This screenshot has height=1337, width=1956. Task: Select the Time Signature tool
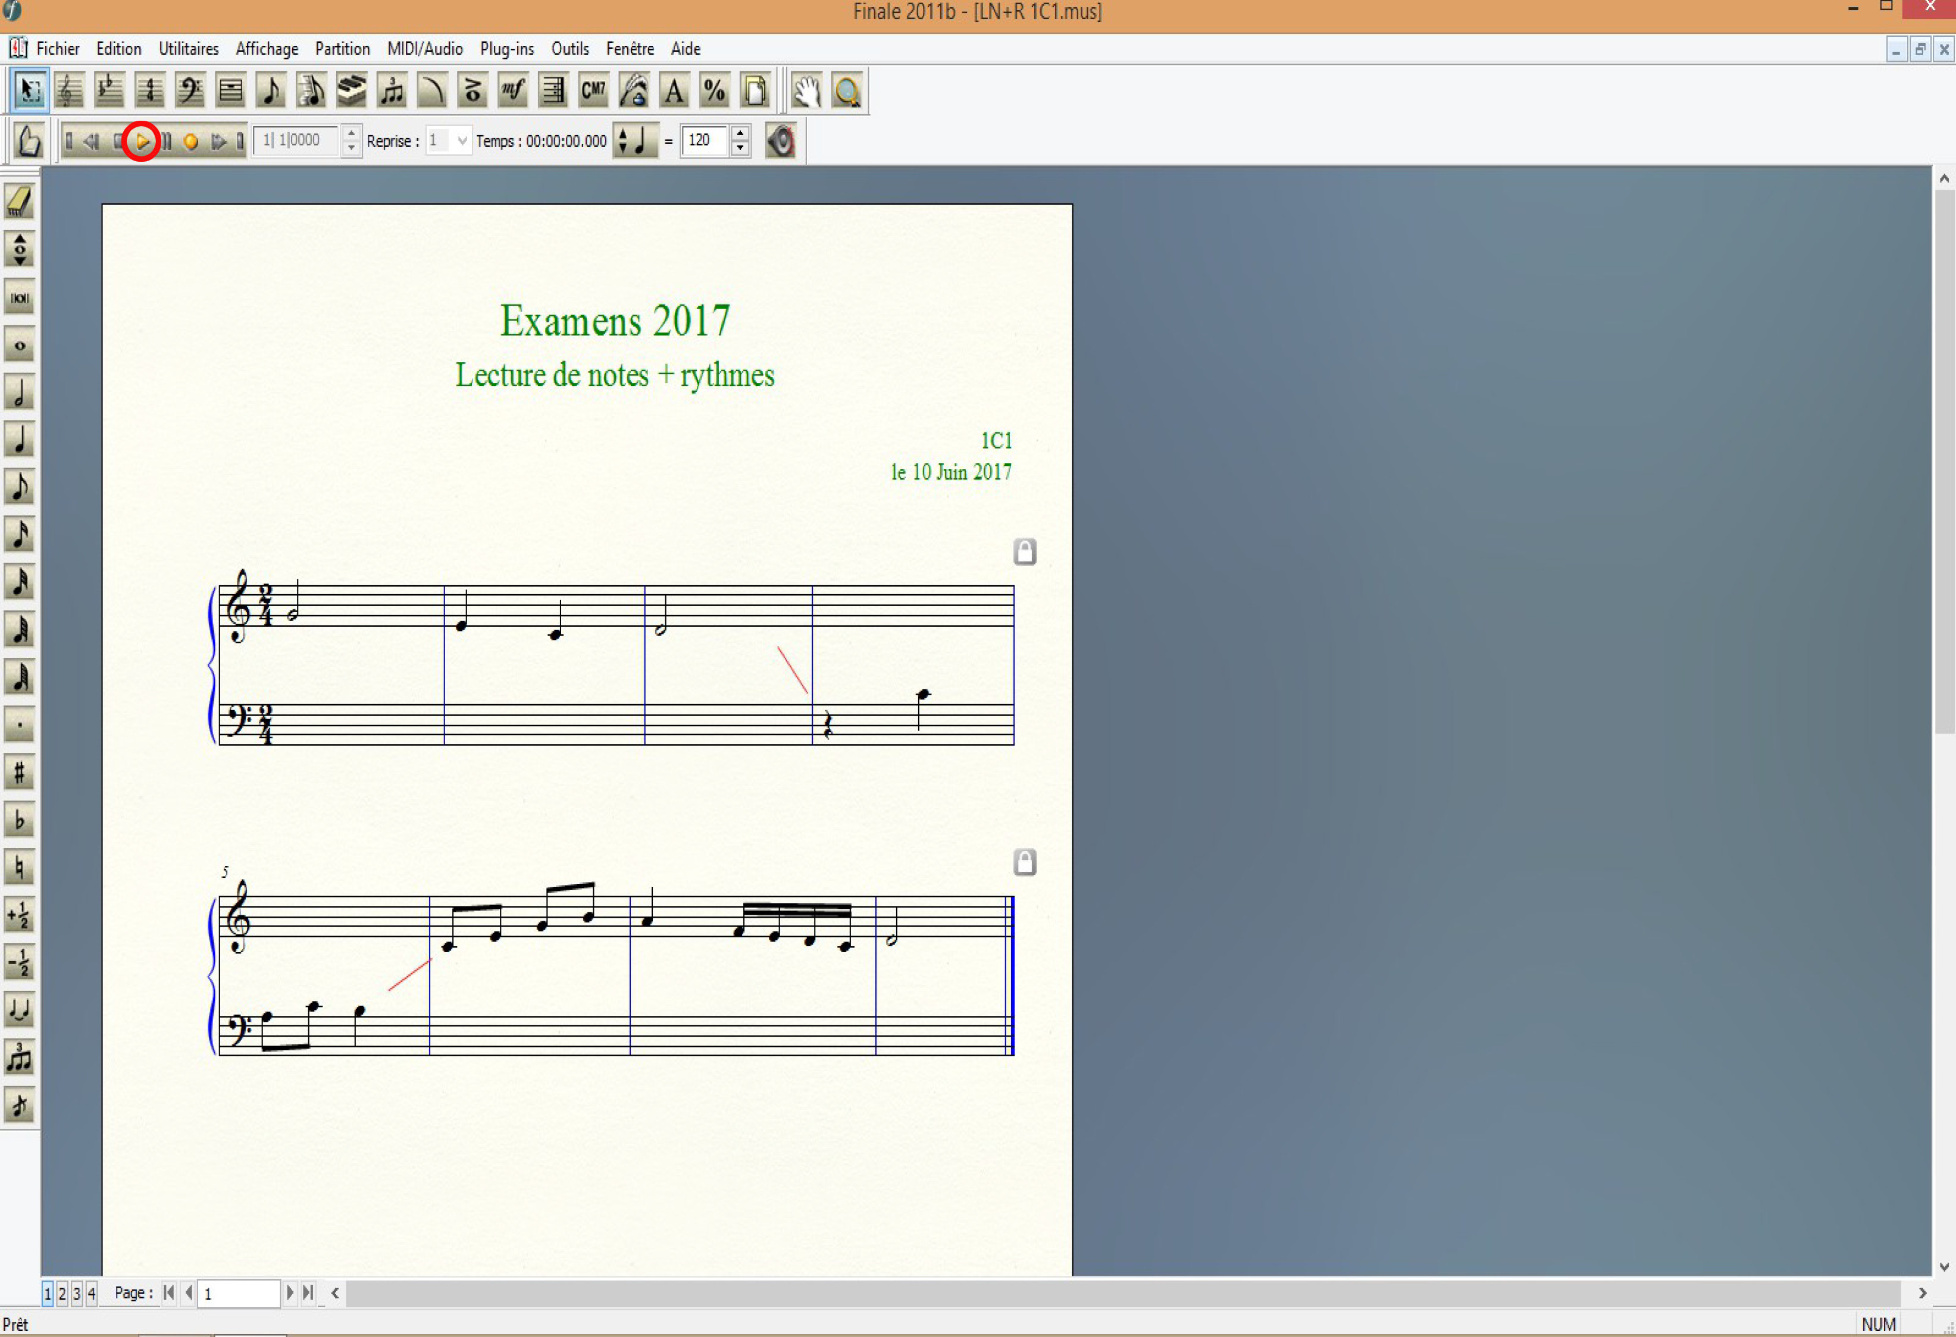pyautogui.click(x=150, y=90)
